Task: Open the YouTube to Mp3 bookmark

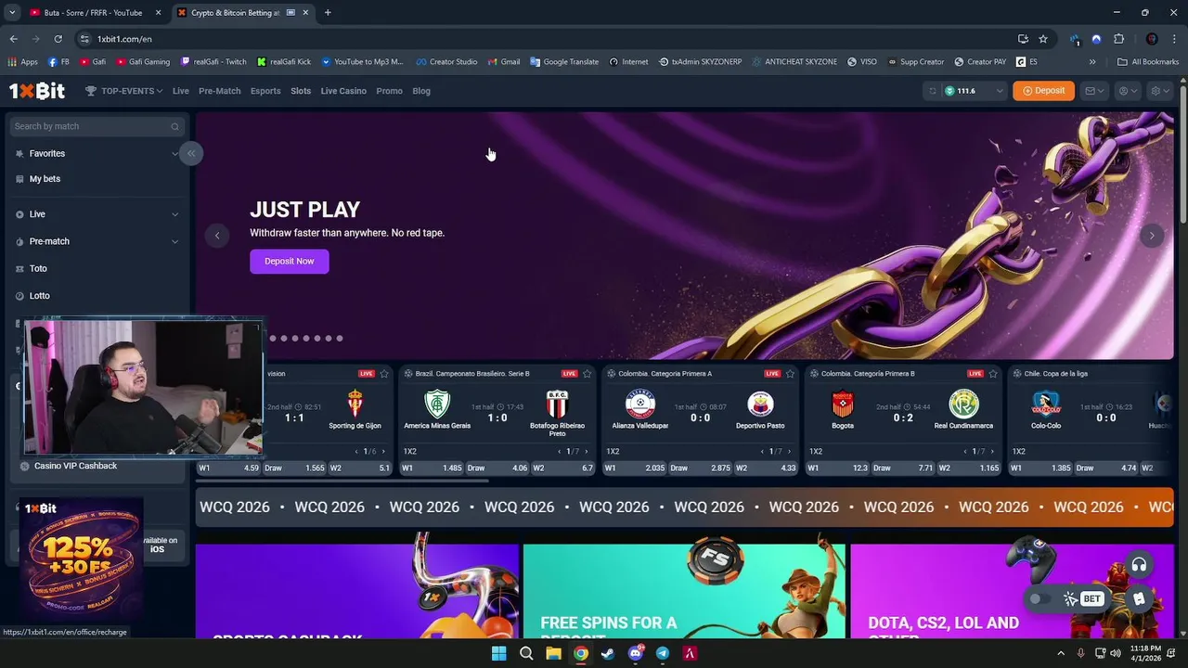Action: tap(362, 62)
